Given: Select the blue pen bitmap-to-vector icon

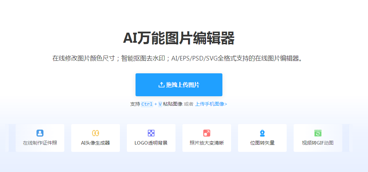Looking at the screenshot, I should click(262, 133).
